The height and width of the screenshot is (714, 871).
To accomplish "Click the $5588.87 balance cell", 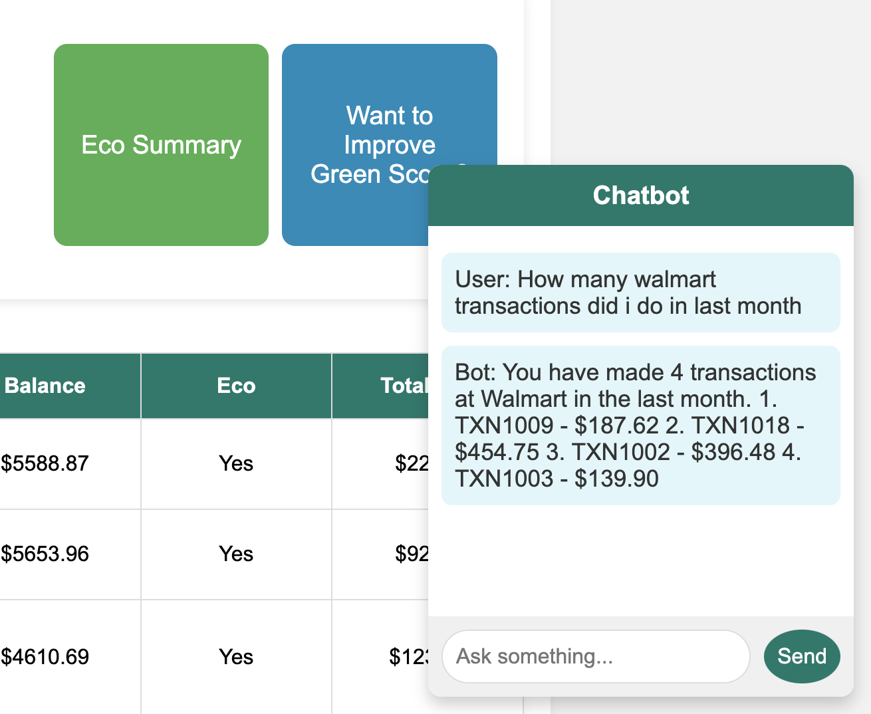I will point(45,463).
